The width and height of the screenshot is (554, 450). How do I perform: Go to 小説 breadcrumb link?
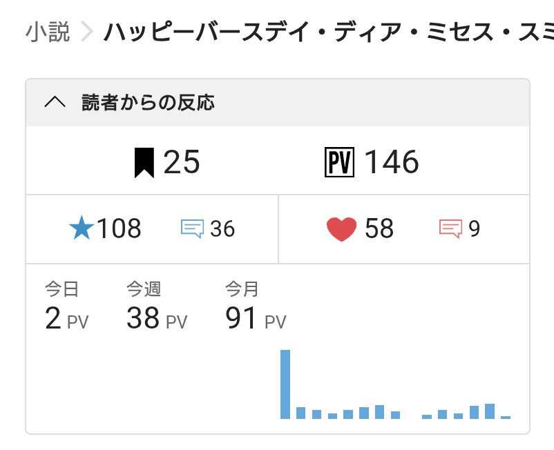tap(48, 32)
